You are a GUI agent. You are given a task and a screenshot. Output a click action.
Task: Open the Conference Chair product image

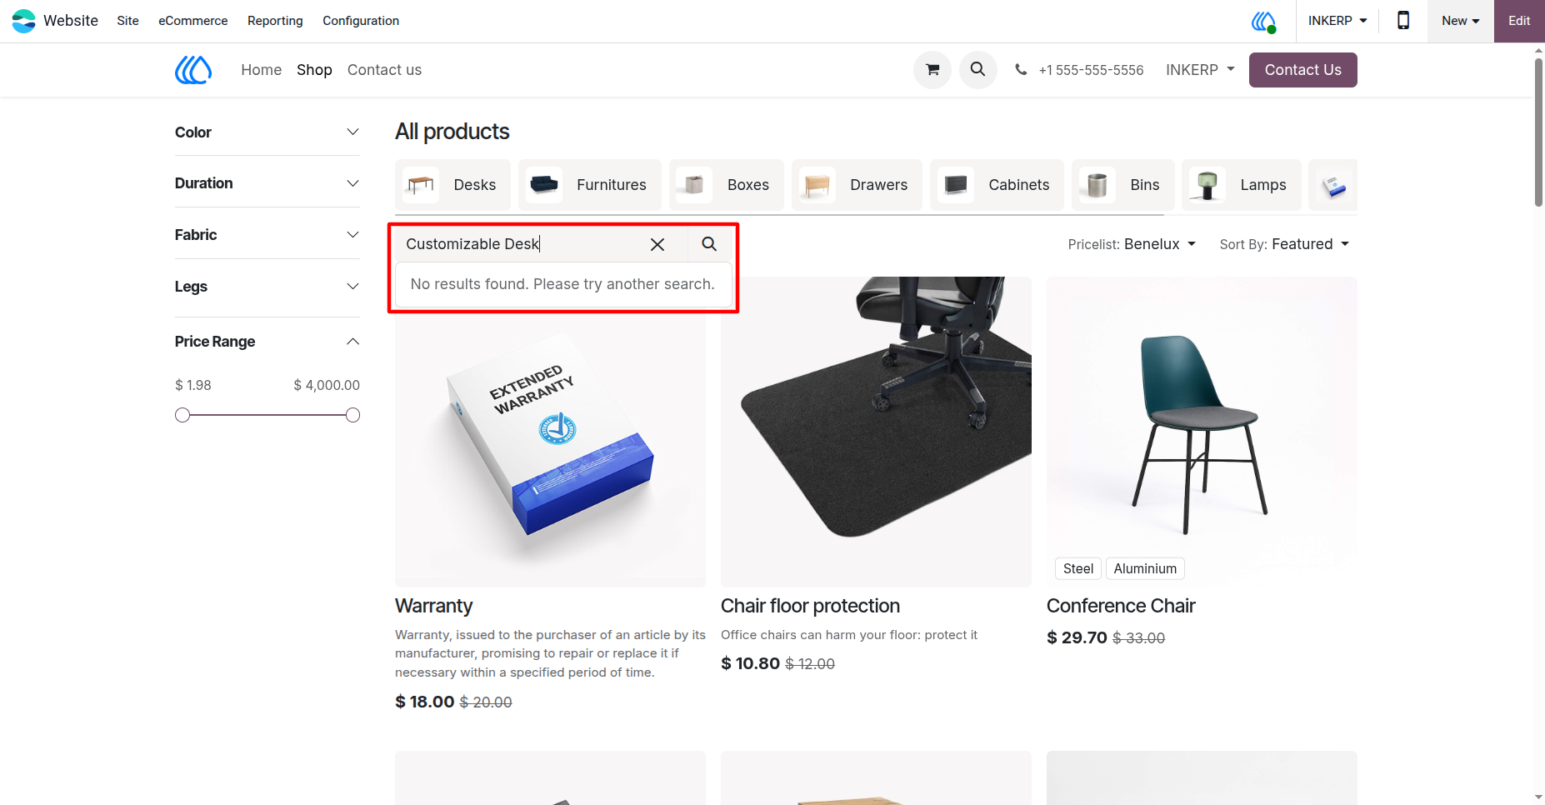point(1202,432)
